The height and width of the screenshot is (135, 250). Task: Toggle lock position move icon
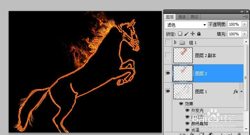click(x=193, y=34)
